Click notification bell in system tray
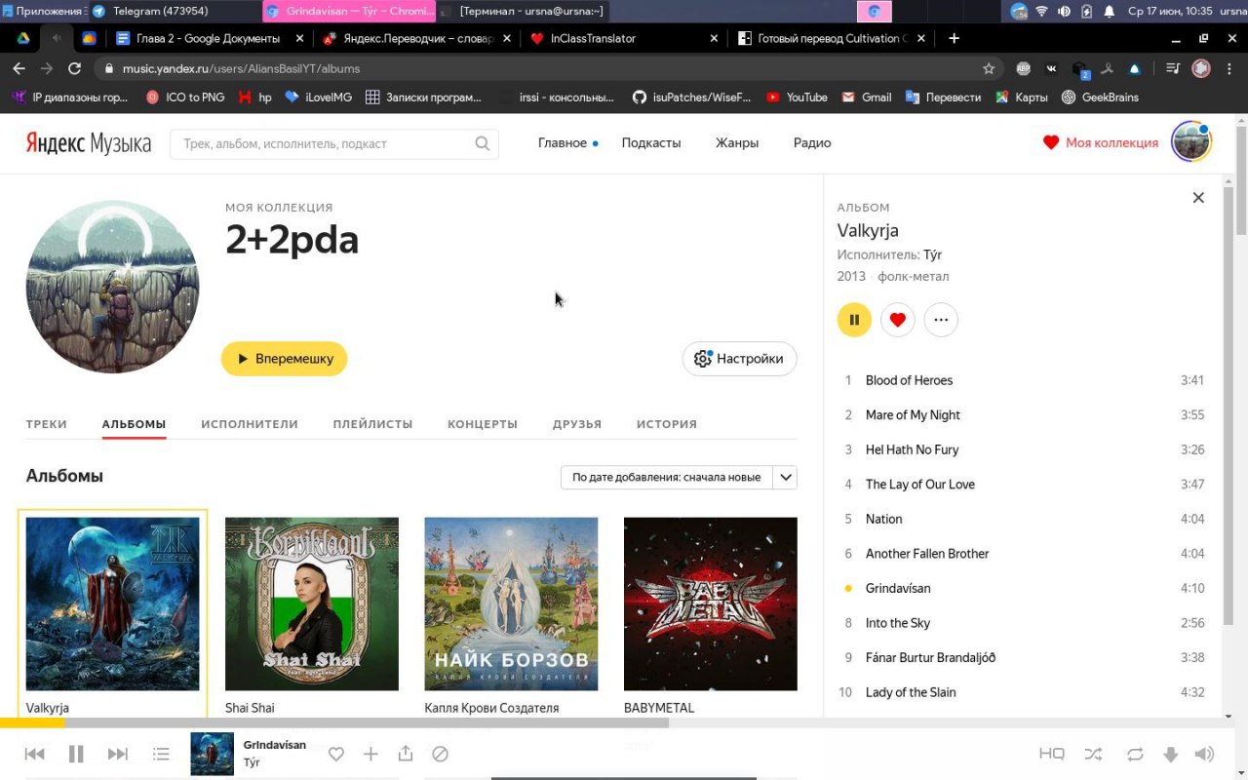The height and width of the screenshot is (780, 1248). (x=1110, y=11)
